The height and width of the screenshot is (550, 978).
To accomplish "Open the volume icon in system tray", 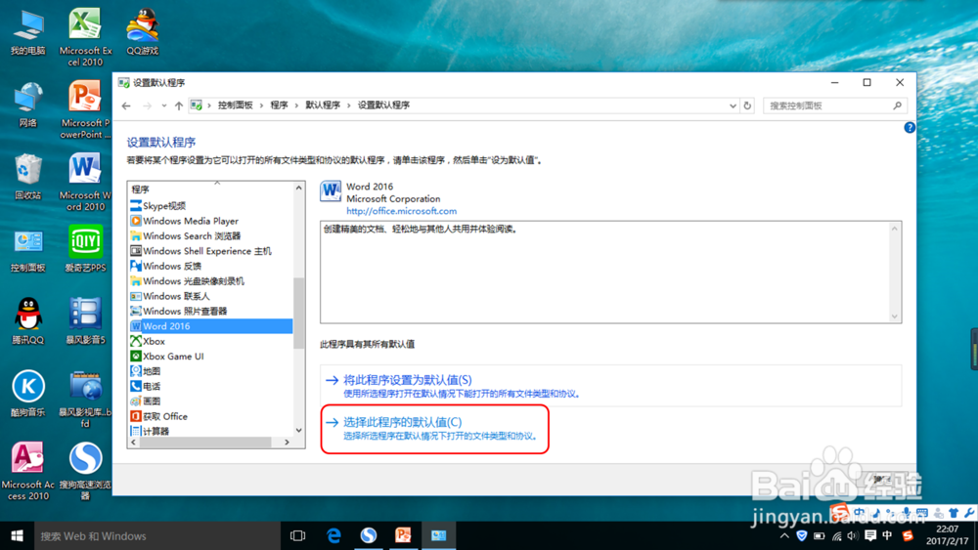I will click(853, 535).
